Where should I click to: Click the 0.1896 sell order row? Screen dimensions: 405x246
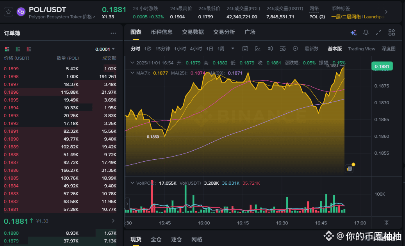tap(60, 92)
